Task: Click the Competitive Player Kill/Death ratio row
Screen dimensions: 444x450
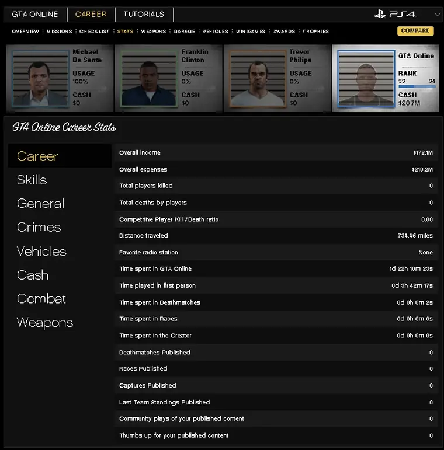Action: (x=276, y=219)
